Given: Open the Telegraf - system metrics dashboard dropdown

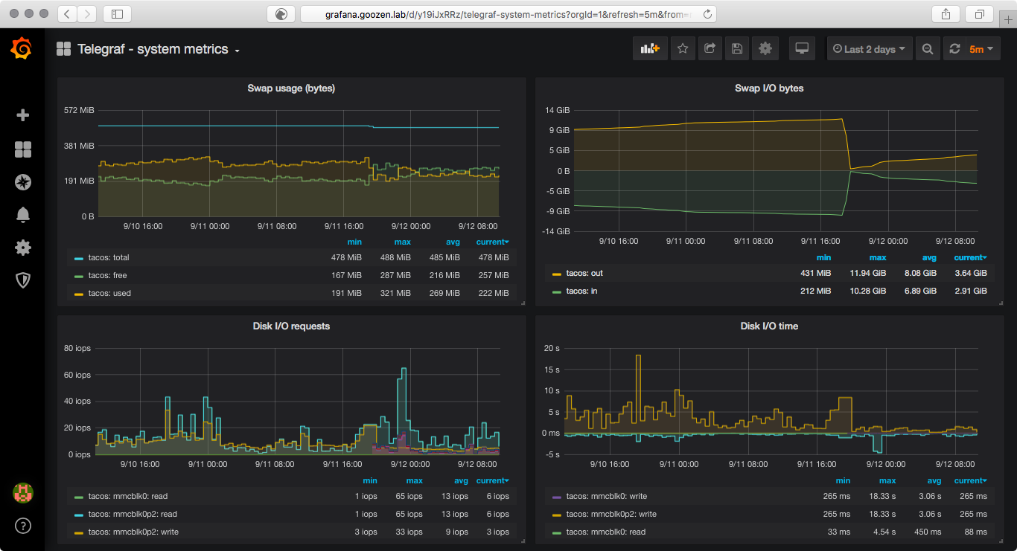Looking at the screenshot, I should 157,49.
